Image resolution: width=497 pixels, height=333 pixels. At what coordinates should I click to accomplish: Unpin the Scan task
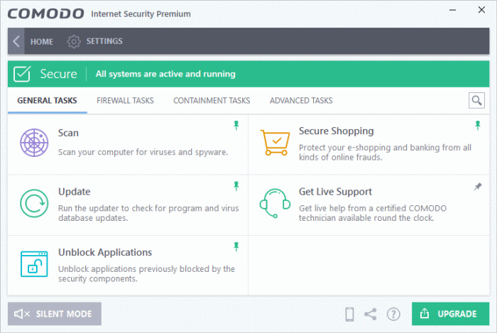(x=236, y=126)
